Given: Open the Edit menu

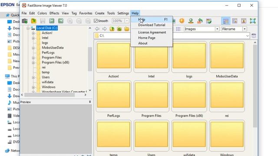Looking at the screenshot, I should (x=32, y=13).
